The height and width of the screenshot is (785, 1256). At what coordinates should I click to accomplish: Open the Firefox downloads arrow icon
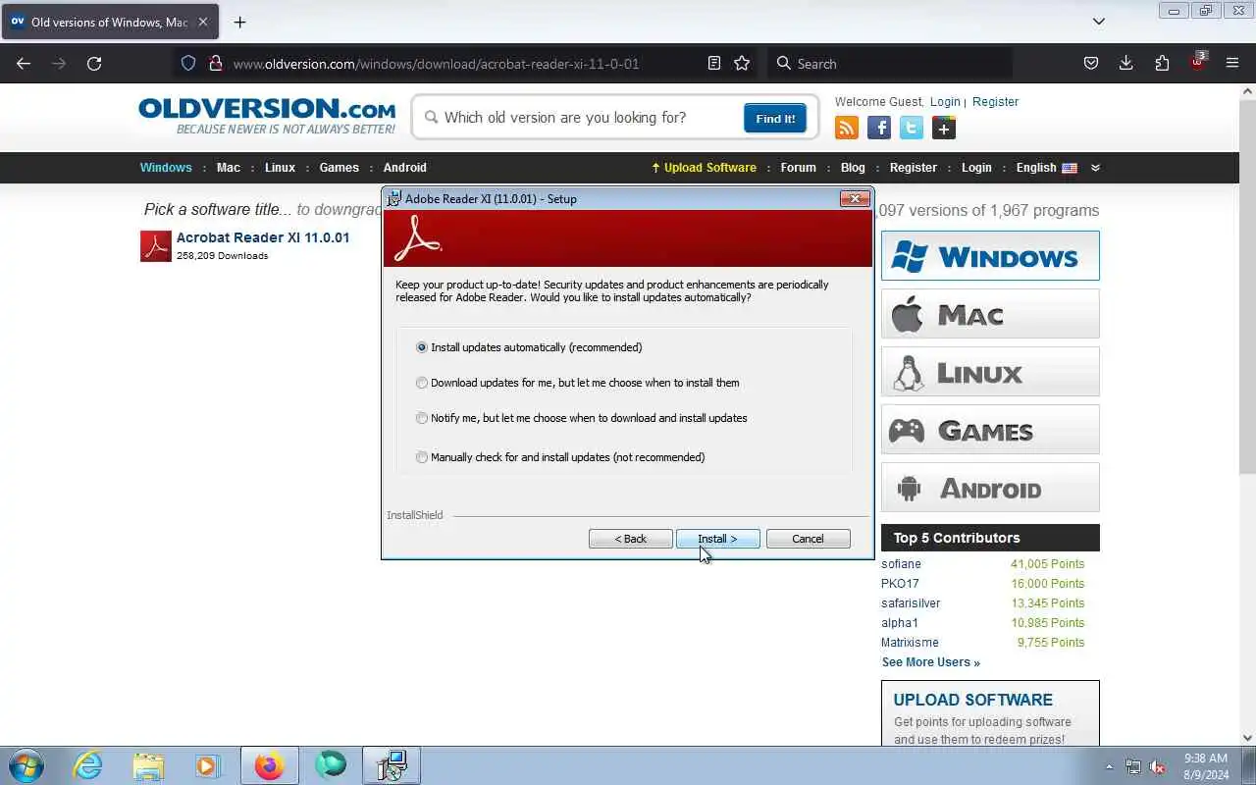point(1126,63)
